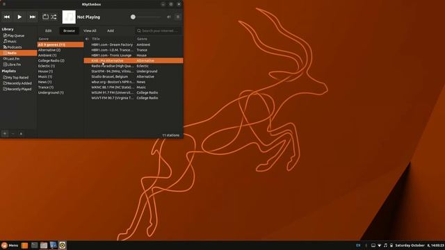The width and height of the screenshot is (445, 250).
Task: Select WKNC 88.1 FM station
Action: (133, 87)
